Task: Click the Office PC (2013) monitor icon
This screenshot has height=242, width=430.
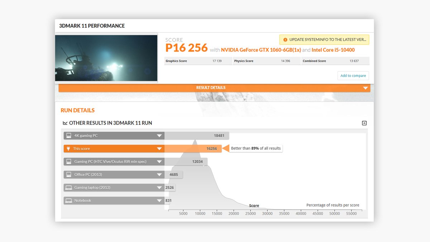Action: click(x=69, y=174)
